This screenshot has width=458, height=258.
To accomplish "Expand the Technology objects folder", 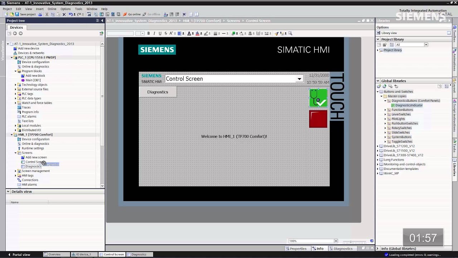I will point(15,85).
